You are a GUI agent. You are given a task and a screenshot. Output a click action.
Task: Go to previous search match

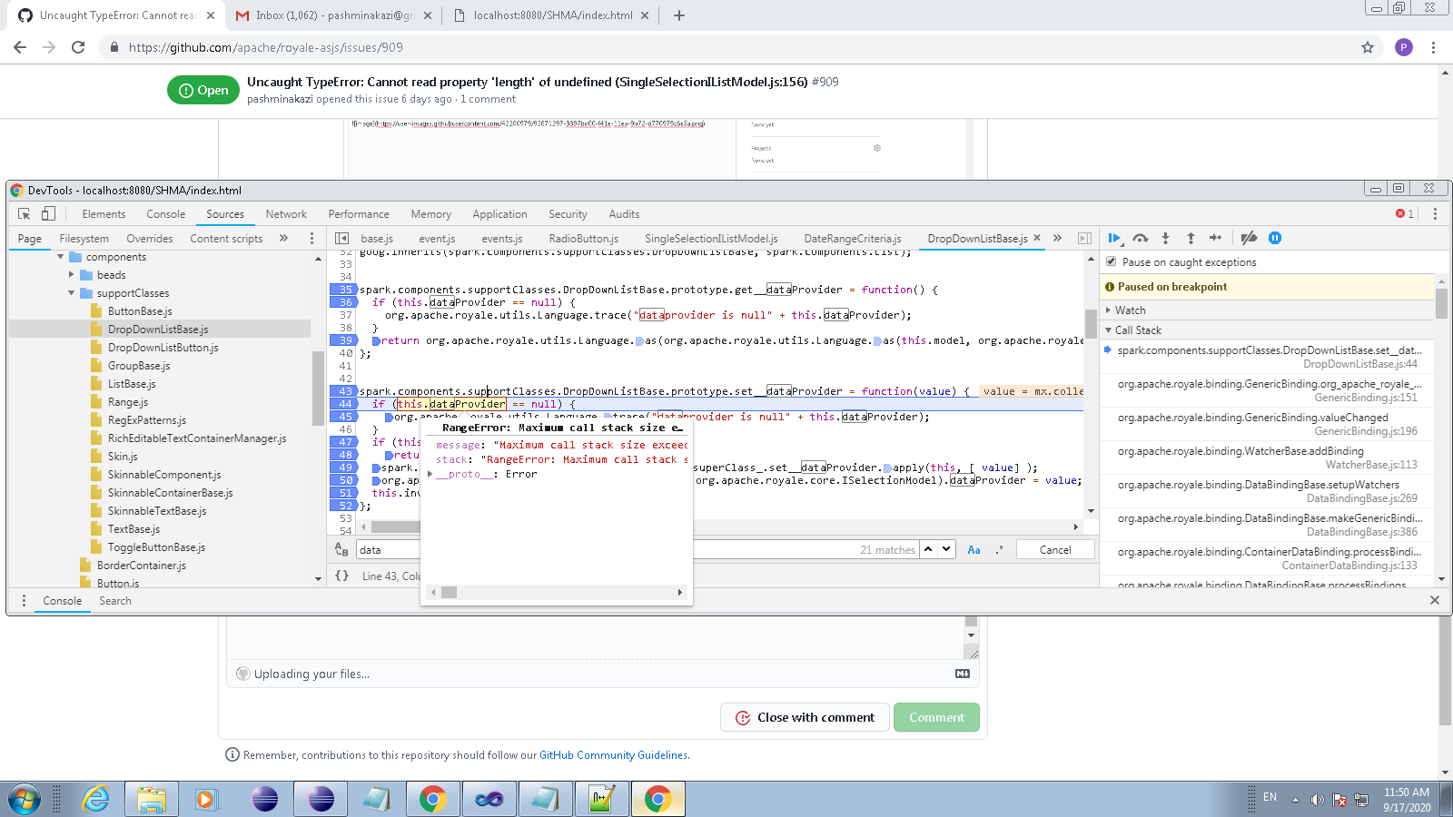coord(928,549)
